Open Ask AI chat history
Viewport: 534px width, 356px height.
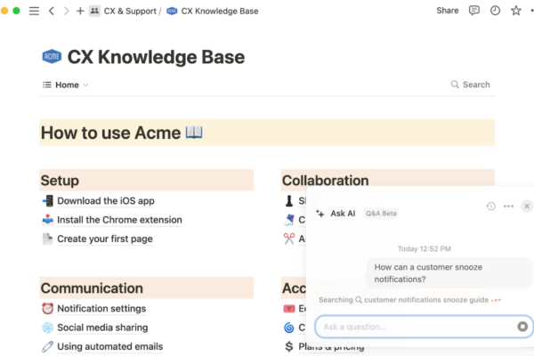(x=490, y=206)
